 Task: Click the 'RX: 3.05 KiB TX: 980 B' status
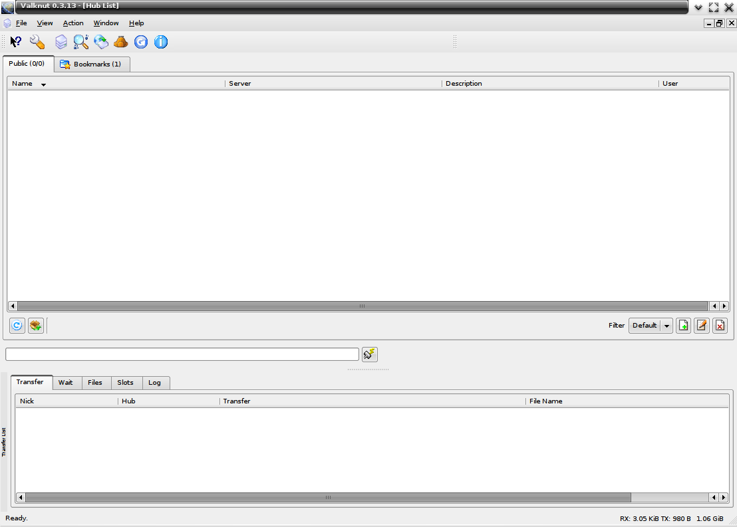click(655, 518)
